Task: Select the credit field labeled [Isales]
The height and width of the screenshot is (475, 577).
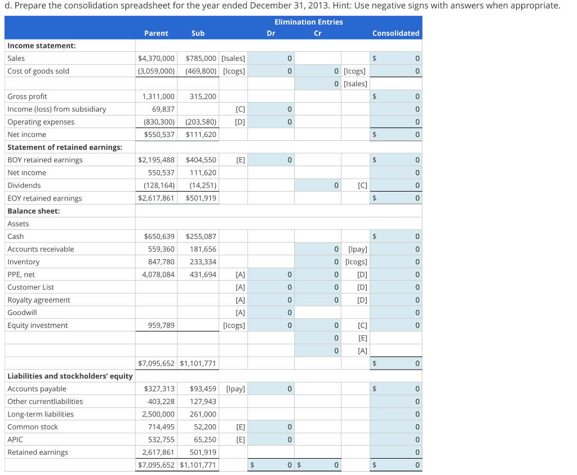Action: click(318, 83)
